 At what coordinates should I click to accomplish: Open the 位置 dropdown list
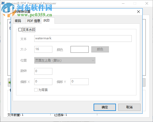65,60
